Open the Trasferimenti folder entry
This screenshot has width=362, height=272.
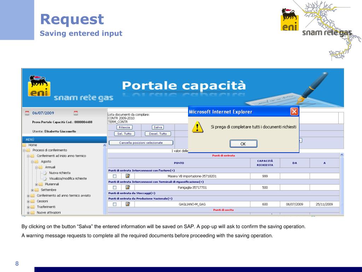[x=46, y=207]
